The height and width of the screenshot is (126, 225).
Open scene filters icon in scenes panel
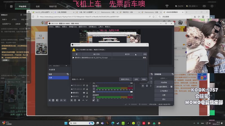pos(57,100)
